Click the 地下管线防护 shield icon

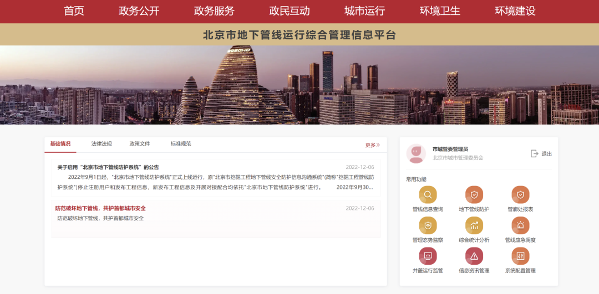tap(474, 195)
